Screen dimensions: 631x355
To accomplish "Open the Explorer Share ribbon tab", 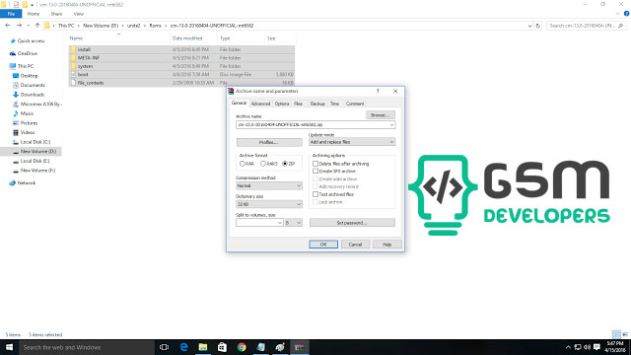I will pyautogui.click(x=56, y=14).
